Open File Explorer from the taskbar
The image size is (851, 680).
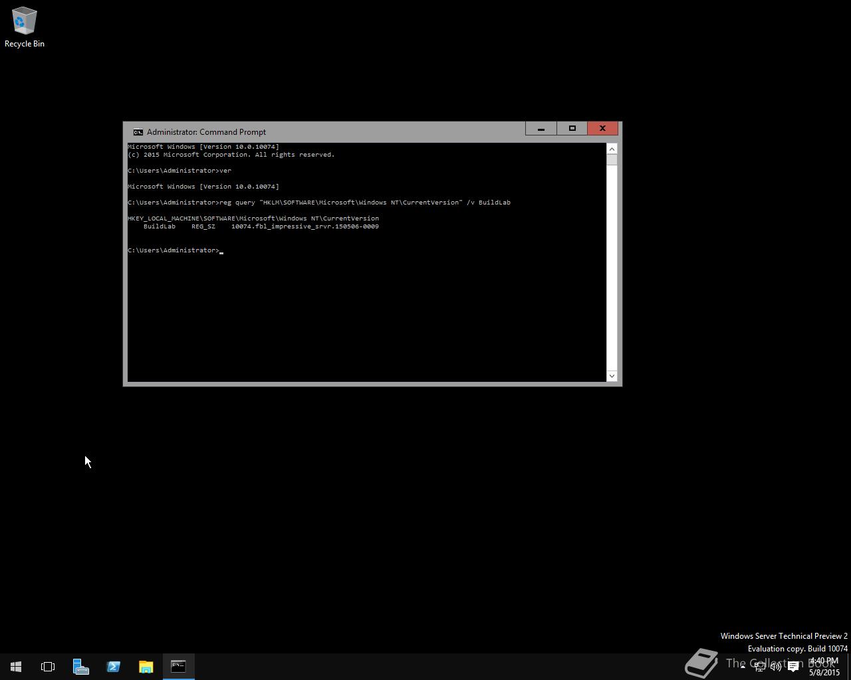(x=146, y=667)
